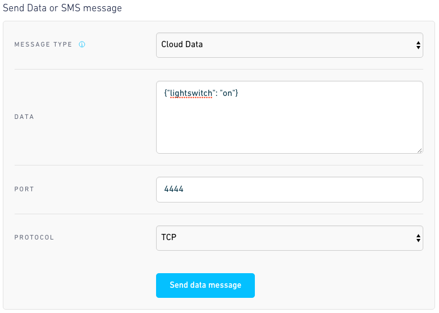Place cursor after the closing brace in Data
This screenshot has height=313, width=439.
coord(238,93)
